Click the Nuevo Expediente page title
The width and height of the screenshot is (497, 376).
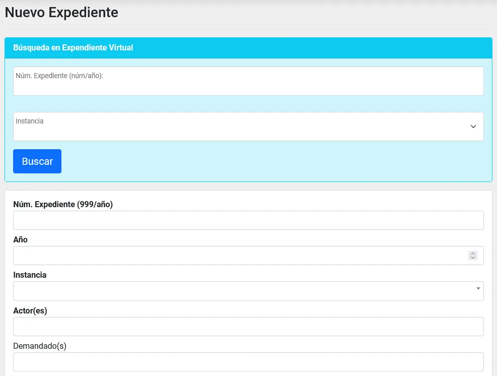click(x=61, y=13)
